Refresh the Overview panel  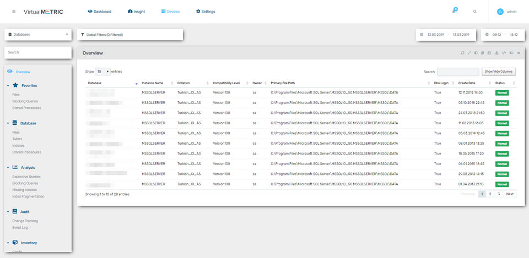click(x=462, y=53)
